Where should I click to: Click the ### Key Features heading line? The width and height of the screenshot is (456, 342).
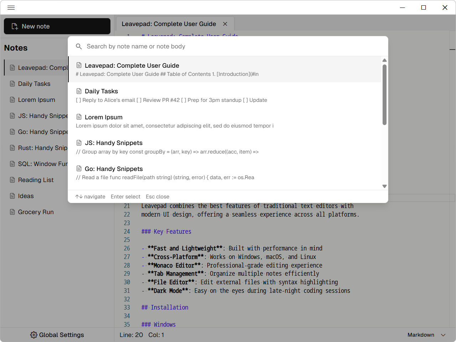point(166,232)
